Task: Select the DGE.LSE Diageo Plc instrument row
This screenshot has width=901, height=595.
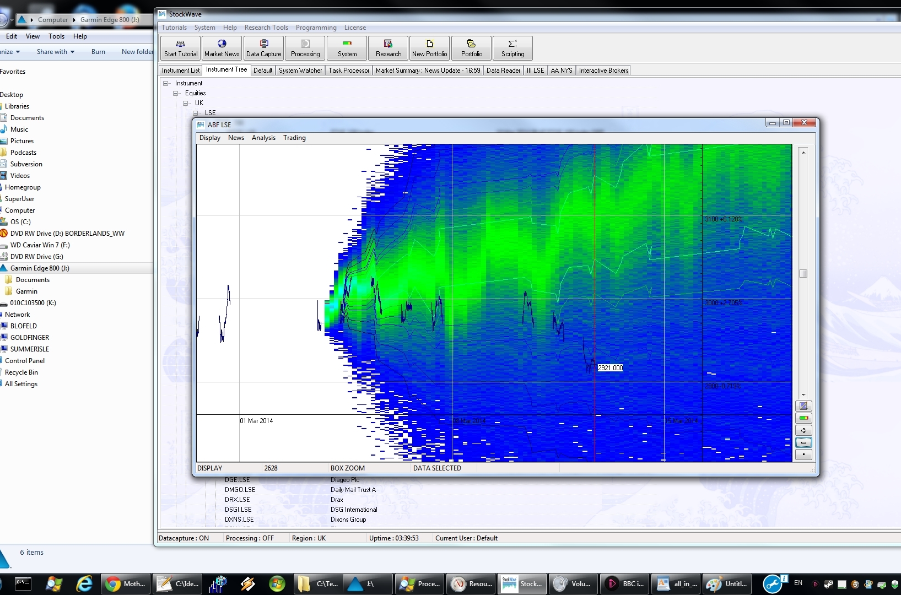Action: coord(287,480)
